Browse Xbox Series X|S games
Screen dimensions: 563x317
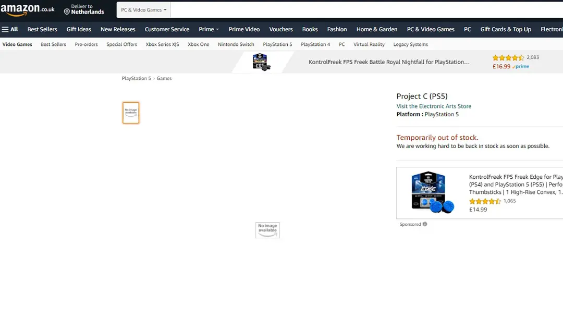point(162,44)
